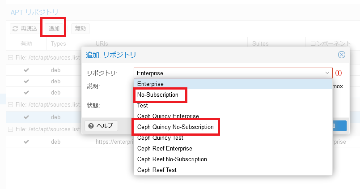Sort by the Suites column header

click(276, 44)
